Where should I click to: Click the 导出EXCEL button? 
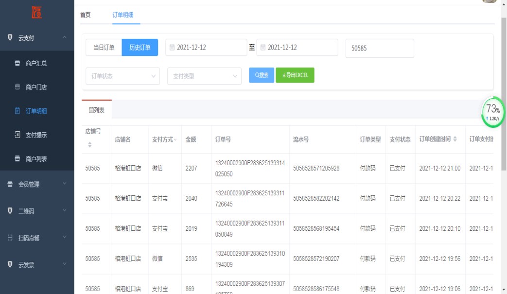pyautogui.click(x=295, y=75)
